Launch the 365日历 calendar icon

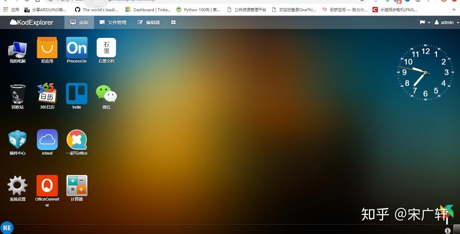point(47,93)
